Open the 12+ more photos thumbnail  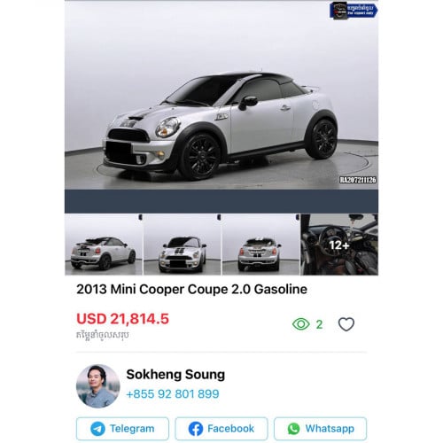339,245
